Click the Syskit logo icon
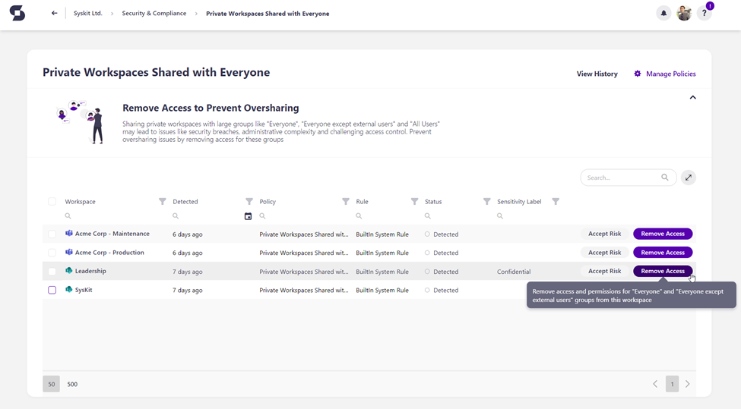Viewport: 741px width, 409px height. (x=17, y=13)
